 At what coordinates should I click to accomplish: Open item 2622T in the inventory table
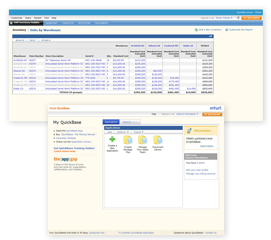tap(32, 60)
